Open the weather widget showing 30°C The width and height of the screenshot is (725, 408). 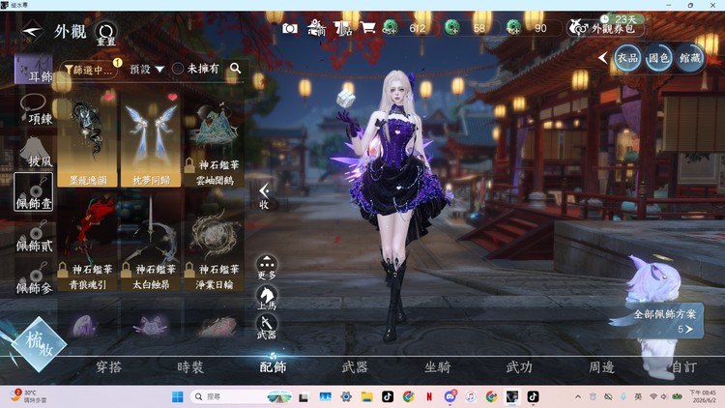point(29,396)
